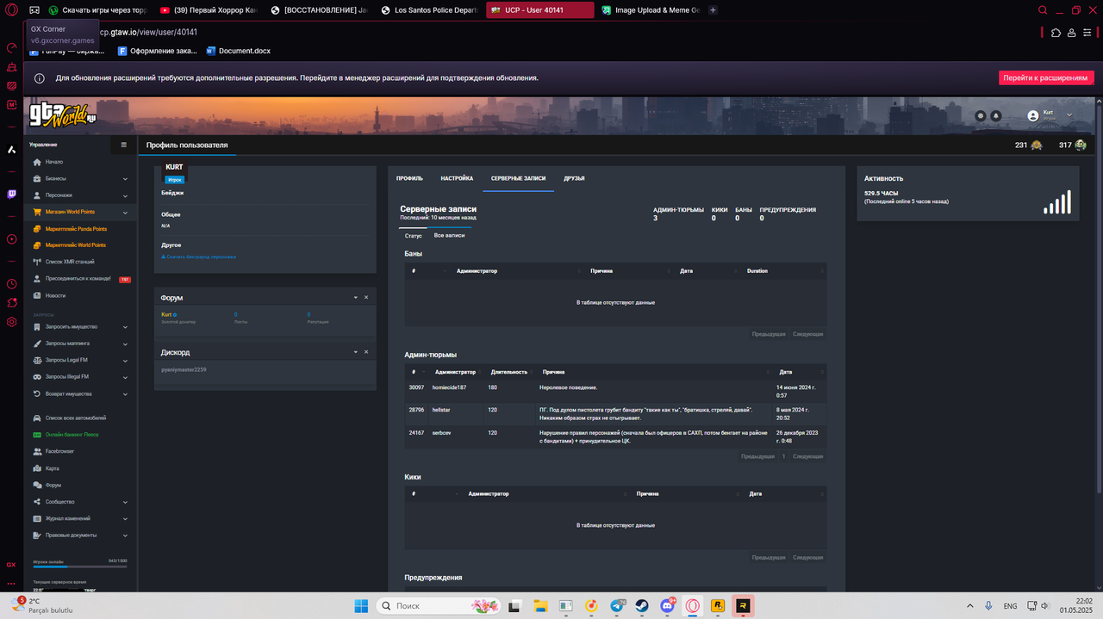Image resolution: width=1103 pixels, height=619 pixels.
Task: Click the 231 points coin icon
Action: point(1037,145)
